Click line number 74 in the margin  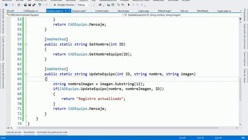click(19, 124)
